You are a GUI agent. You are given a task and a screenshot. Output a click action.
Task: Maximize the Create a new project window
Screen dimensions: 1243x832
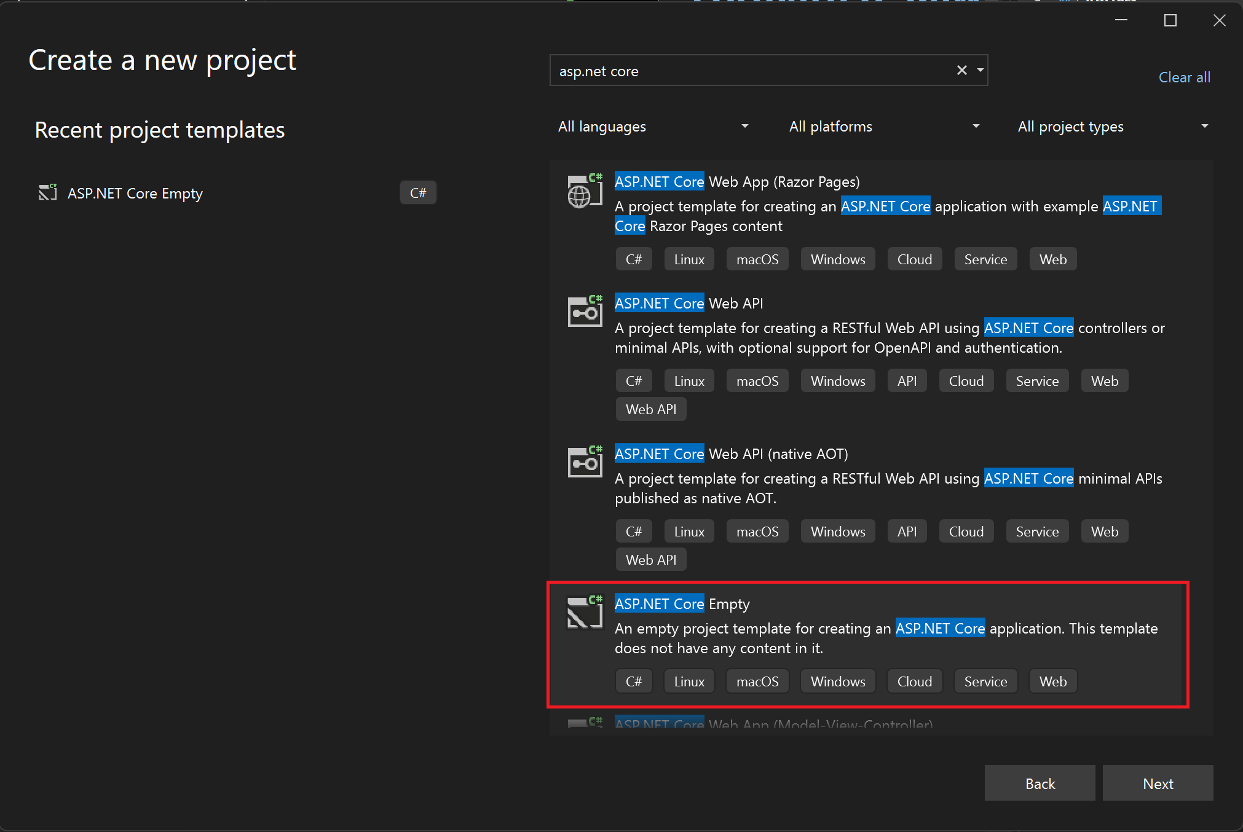[1170, 21]
